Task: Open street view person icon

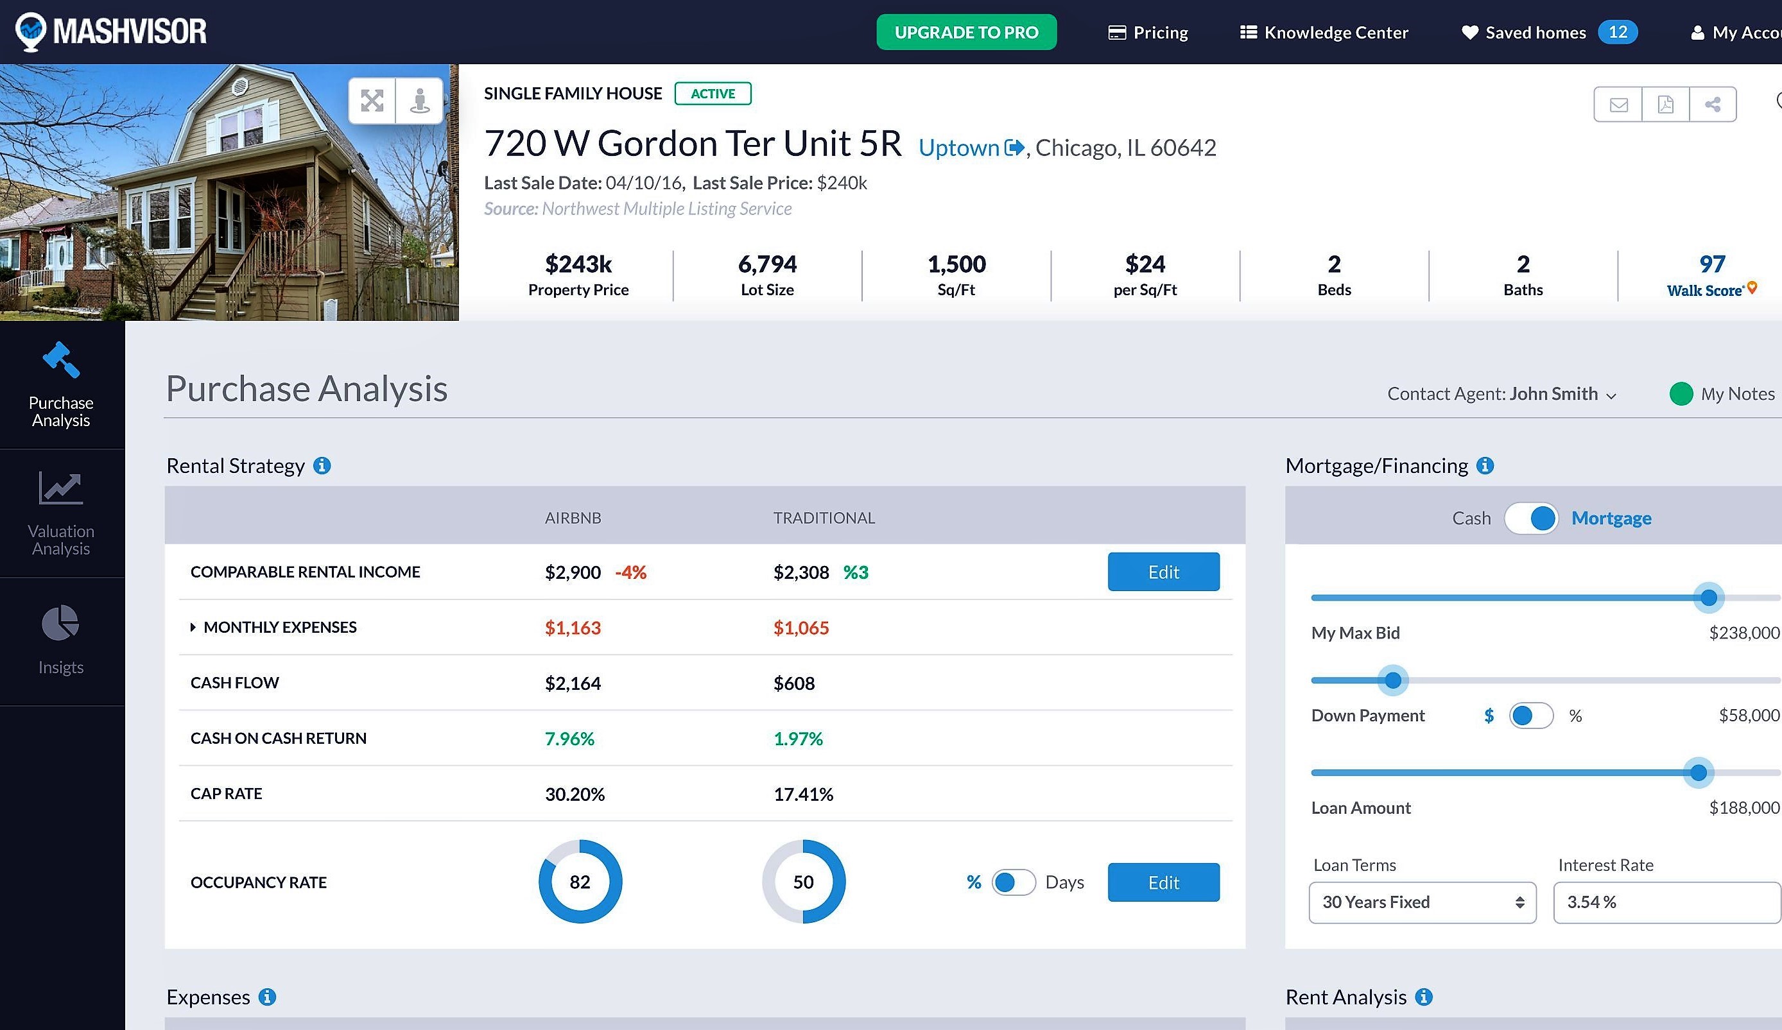Action: tap(420, 101)
